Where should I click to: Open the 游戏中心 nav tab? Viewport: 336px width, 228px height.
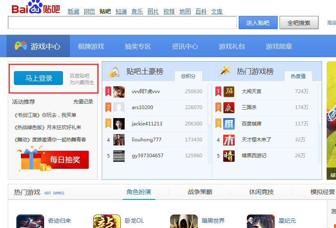tap(38, 46)
